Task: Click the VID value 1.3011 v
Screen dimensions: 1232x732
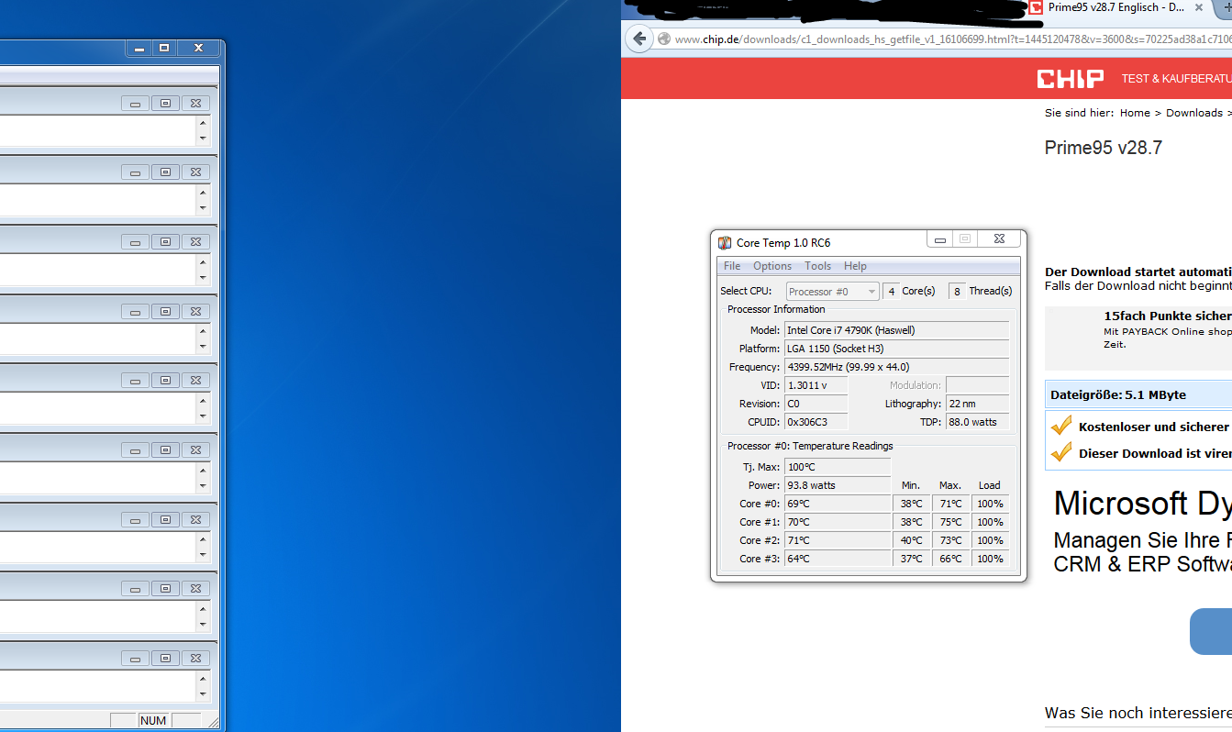Action: 816,385
